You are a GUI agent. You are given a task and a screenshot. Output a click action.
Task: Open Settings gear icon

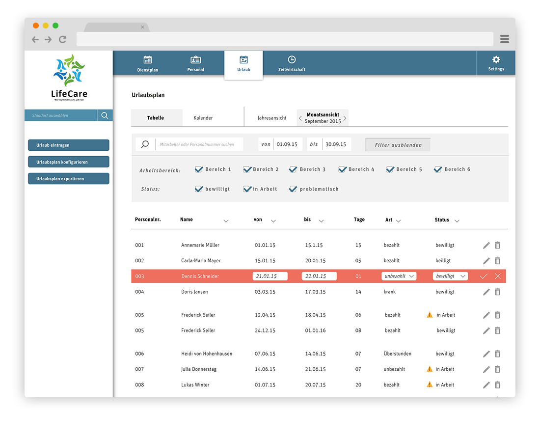(x=496, y=59)
